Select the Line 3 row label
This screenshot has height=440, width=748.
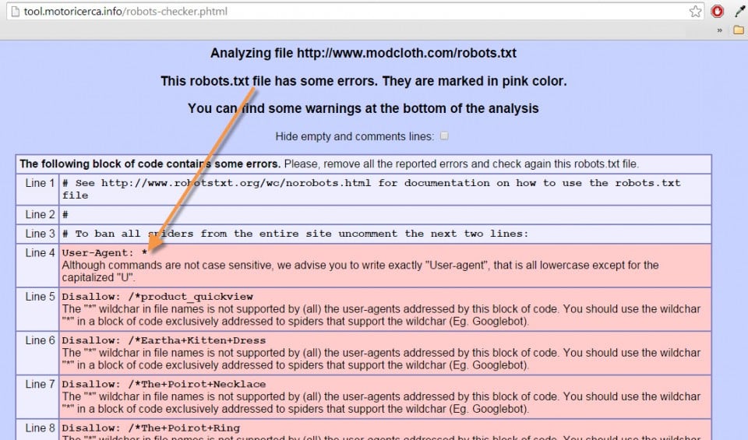point(40,234)
